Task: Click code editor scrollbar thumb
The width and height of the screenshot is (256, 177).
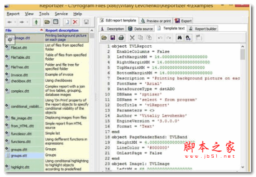Action: [243, 54]
